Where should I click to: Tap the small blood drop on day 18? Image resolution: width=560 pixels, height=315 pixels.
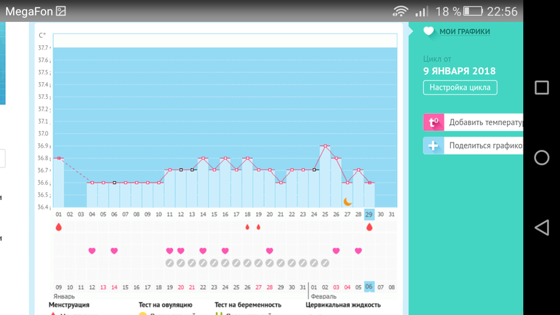point(247,227)
